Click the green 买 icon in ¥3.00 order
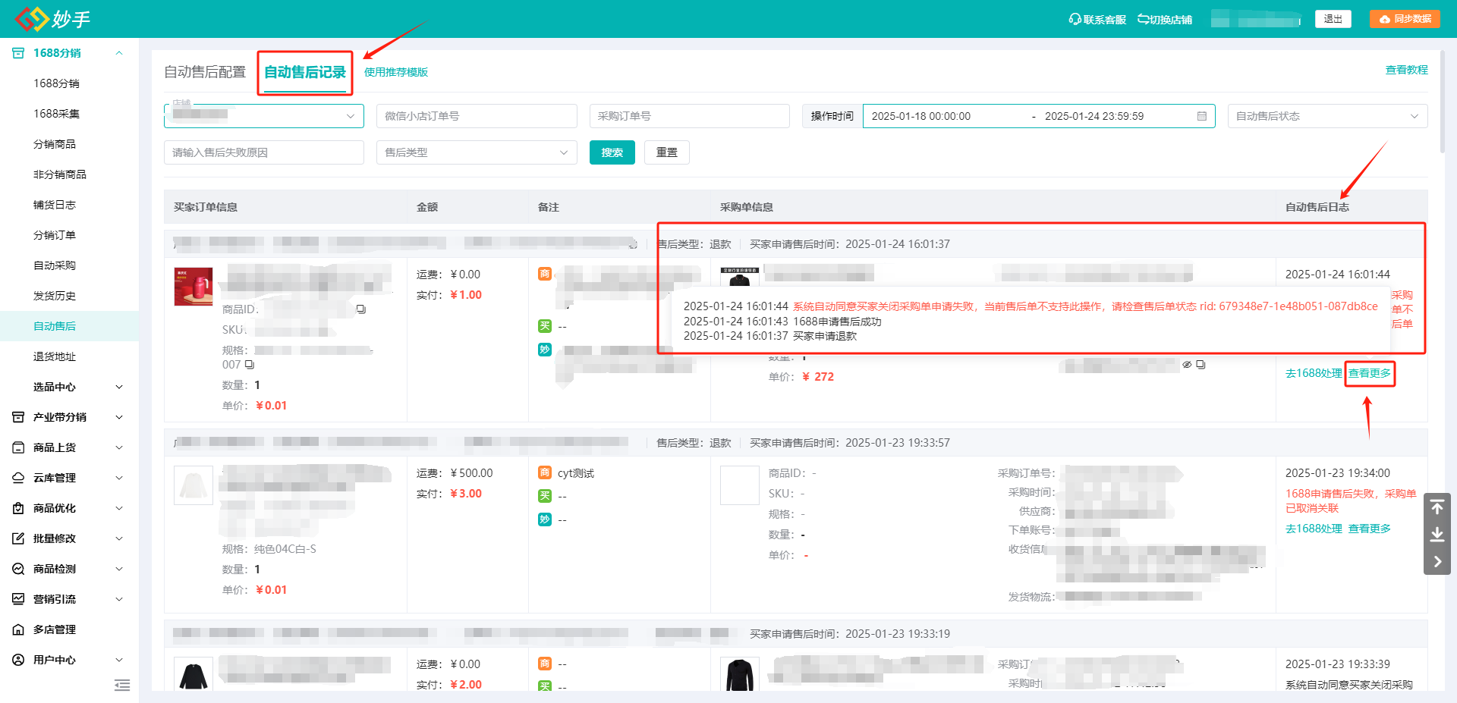Viewport: 1457px width, 703px height. [545, 496]
